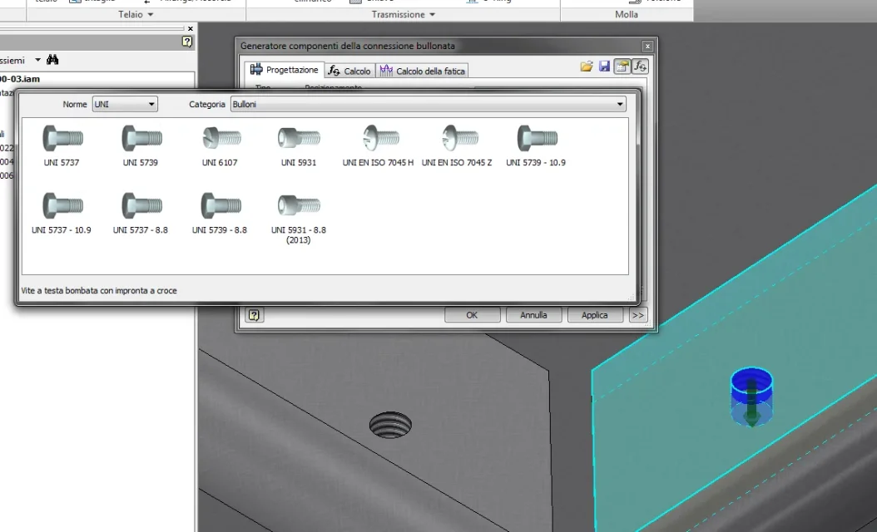The height and width of the screenshot is (532, 877).
Task: Toggle the fx calculation button at top right
Action: 640,66
